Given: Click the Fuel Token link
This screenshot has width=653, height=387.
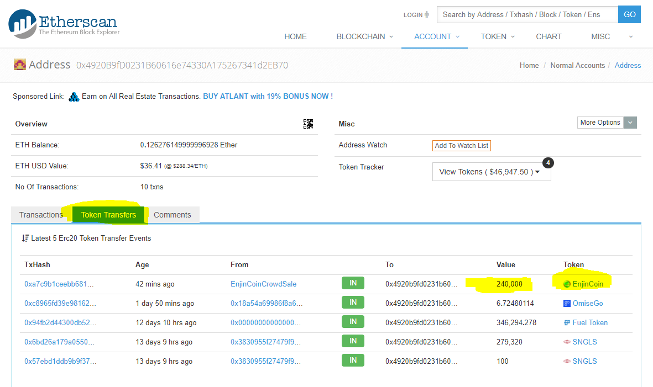Looking at the screenshot, I should point(590,322).
